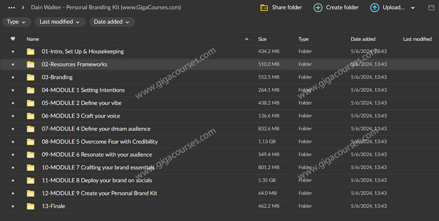Image resolution: width=439 pixels, height=221 pixels.
Task: Open the Date added filter dropdown
Action: coord(112,22)
